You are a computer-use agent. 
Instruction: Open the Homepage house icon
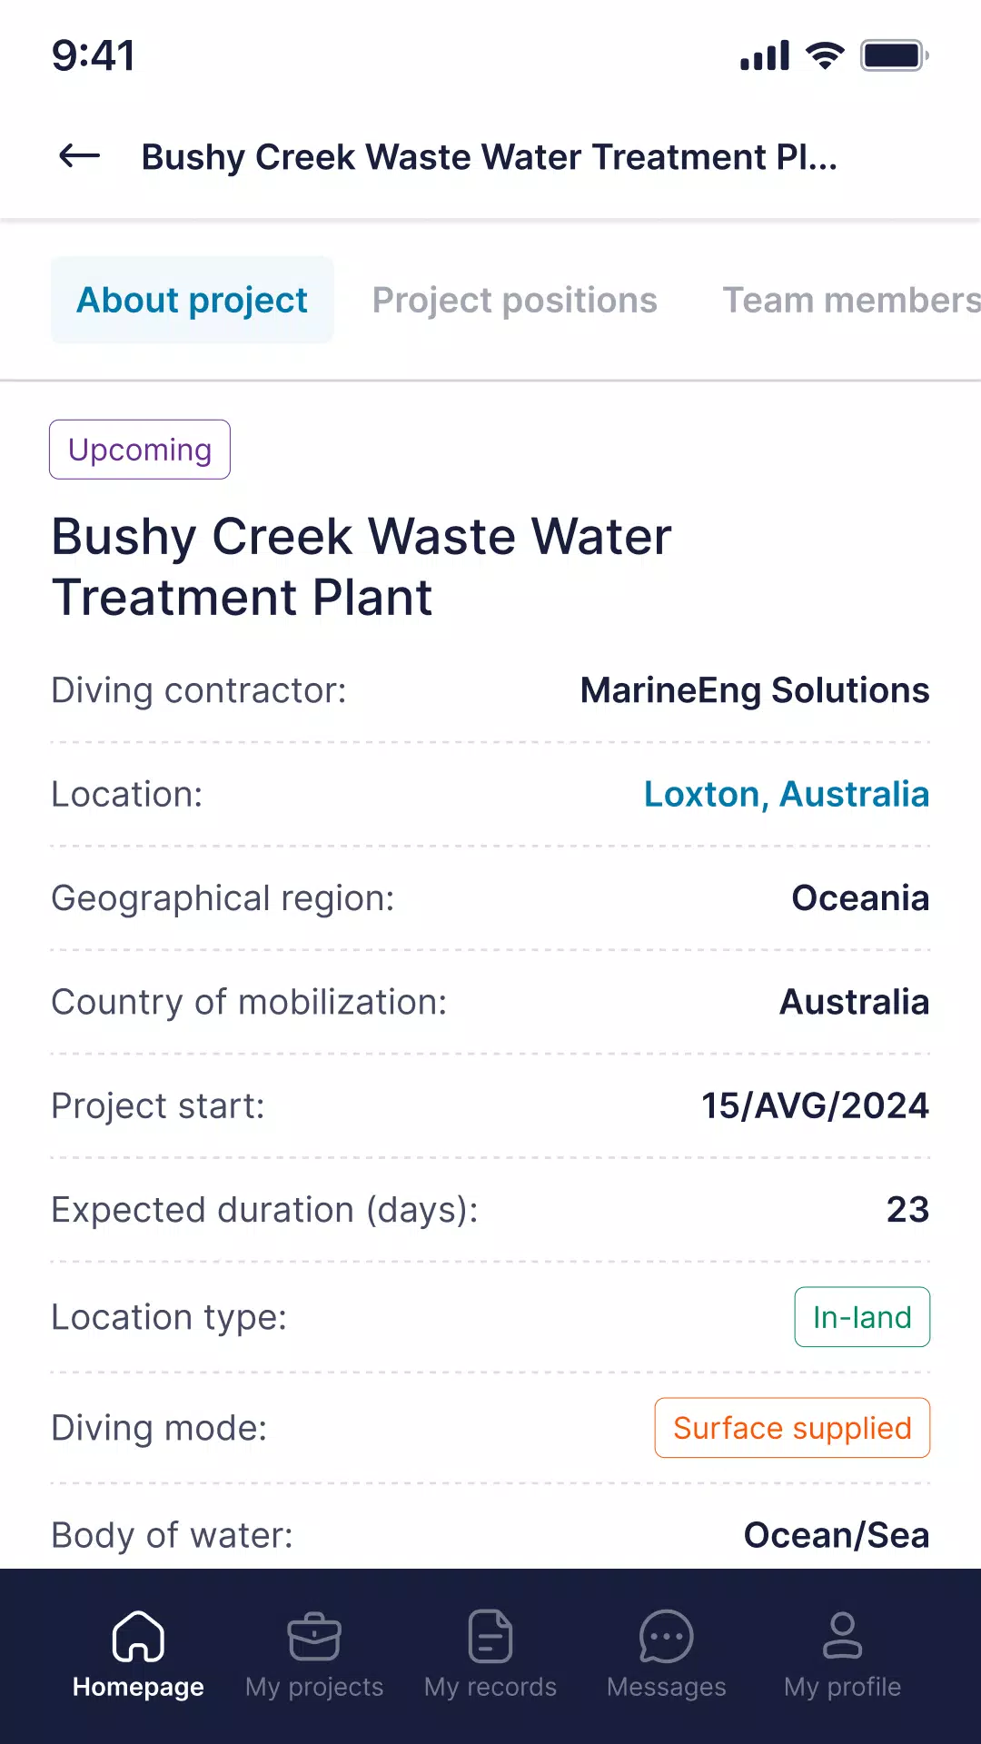click(x=138, y=1636)
